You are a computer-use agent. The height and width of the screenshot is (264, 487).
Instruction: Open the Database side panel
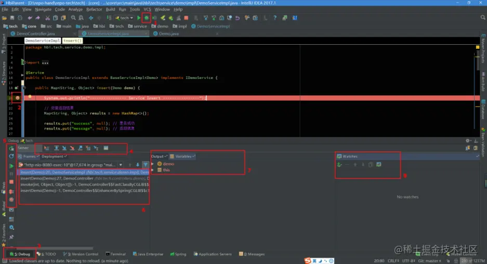pos(483,109)
